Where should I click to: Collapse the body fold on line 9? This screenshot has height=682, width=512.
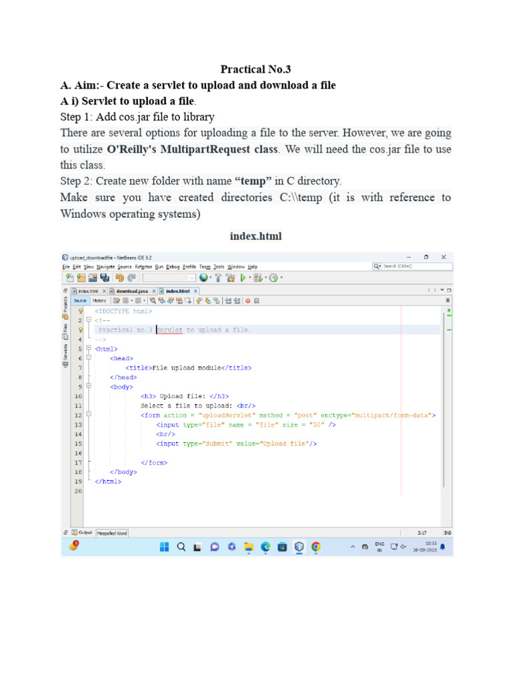pyautogui.click(x=89, y=386)
